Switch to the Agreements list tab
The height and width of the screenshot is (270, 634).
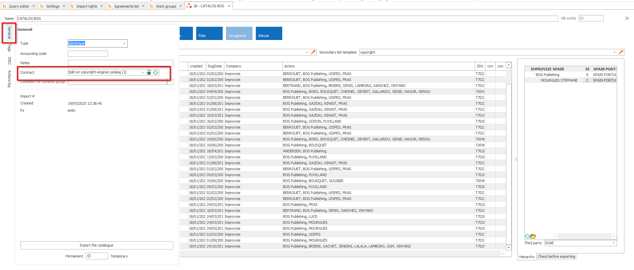[126, 6]
